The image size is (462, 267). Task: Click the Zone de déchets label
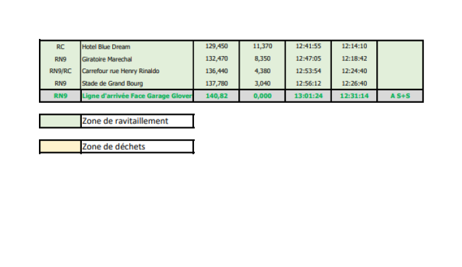pos(137,146)
